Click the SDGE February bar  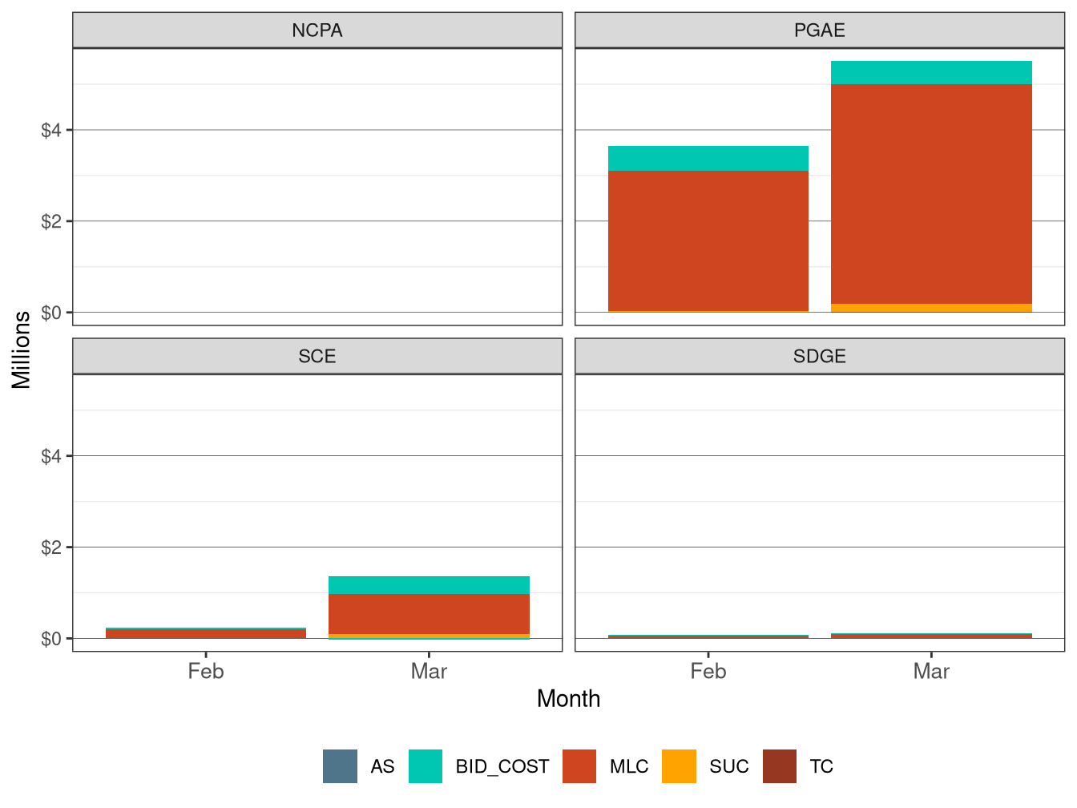[708, 636]
